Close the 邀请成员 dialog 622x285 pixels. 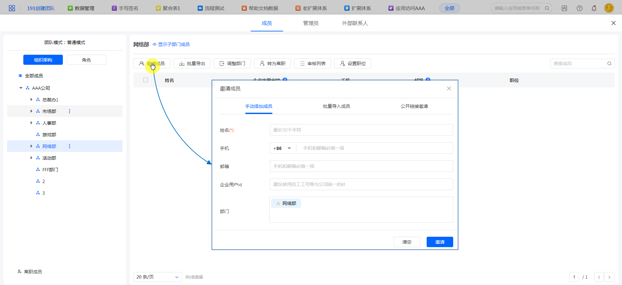449,88
